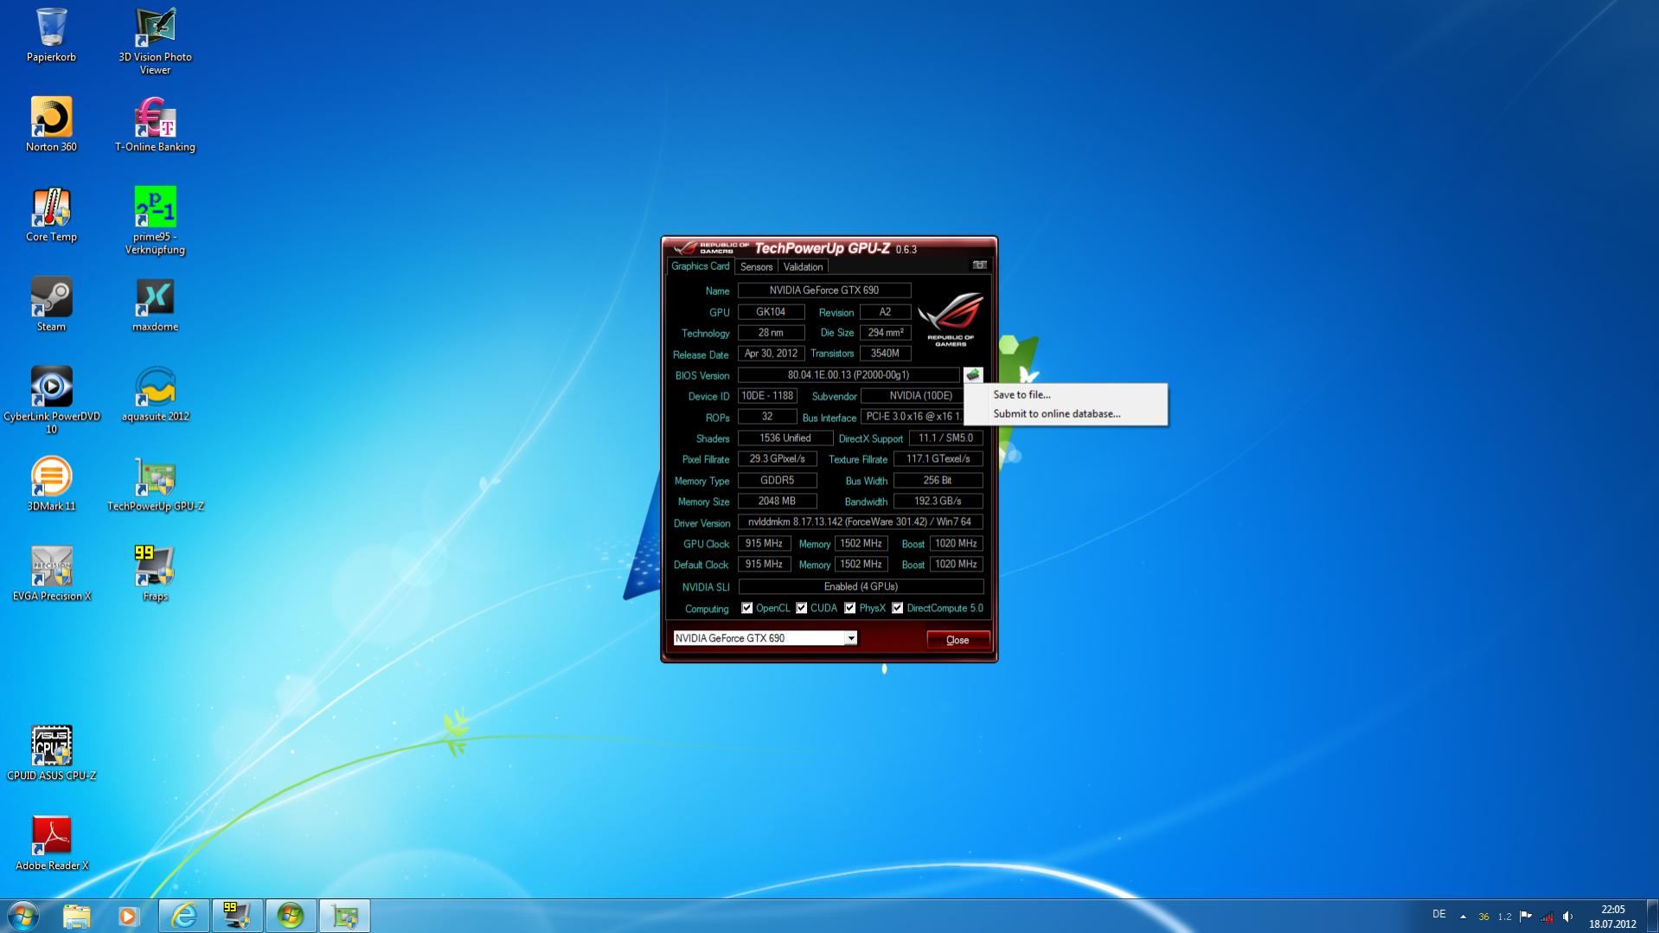Uncheck the PhysX checkbox
The image size is (1659, 933).
click(850, 608)
